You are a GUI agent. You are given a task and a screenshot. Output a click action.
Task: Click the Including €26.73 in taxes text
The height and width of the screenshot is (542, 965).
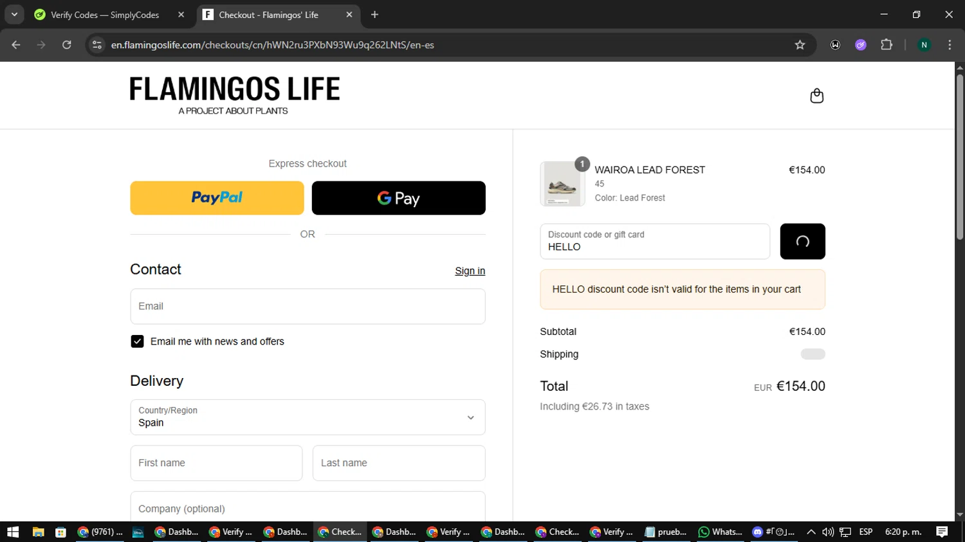tap(594, 406)
